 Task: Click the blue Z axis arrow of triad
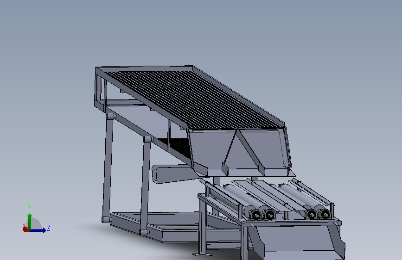(x=38, y=230)
